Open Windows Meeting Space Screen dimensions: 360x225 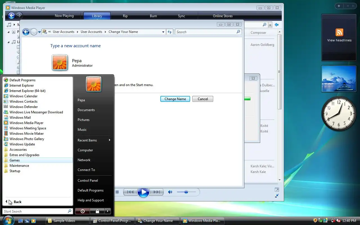tap(38, 128)
